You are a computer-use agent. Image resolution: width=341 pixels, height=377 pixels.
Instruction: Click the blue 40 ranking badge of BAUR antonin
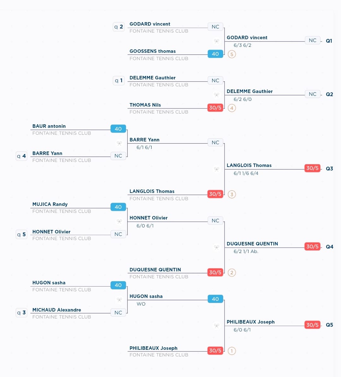tap(118, 129)
